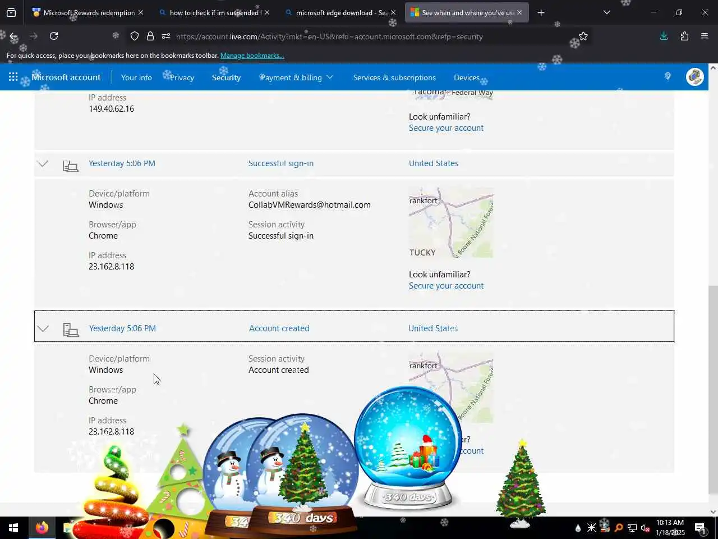This screenshot has height=539, width=718.
Task: Expand Payment & billing menu
Action: point(296,77)
